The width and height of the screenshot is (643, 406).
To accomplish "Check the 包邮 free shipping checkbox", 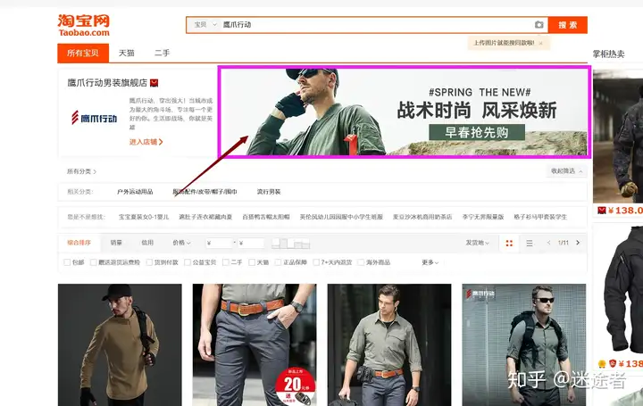I will (67, 262).
